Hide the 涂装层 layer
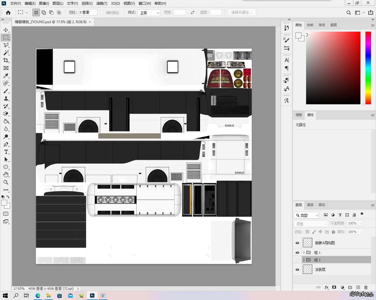The height and width of the screenshot is (300, 376). [297, 270]
